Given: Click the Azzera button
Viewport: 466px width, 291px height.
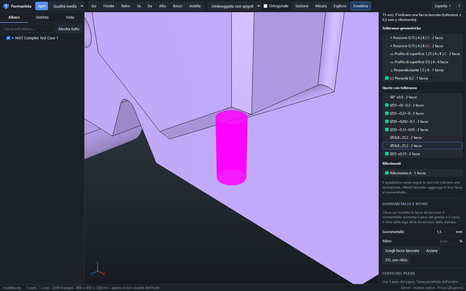Looking at the screenshot, I should [431, 251].
